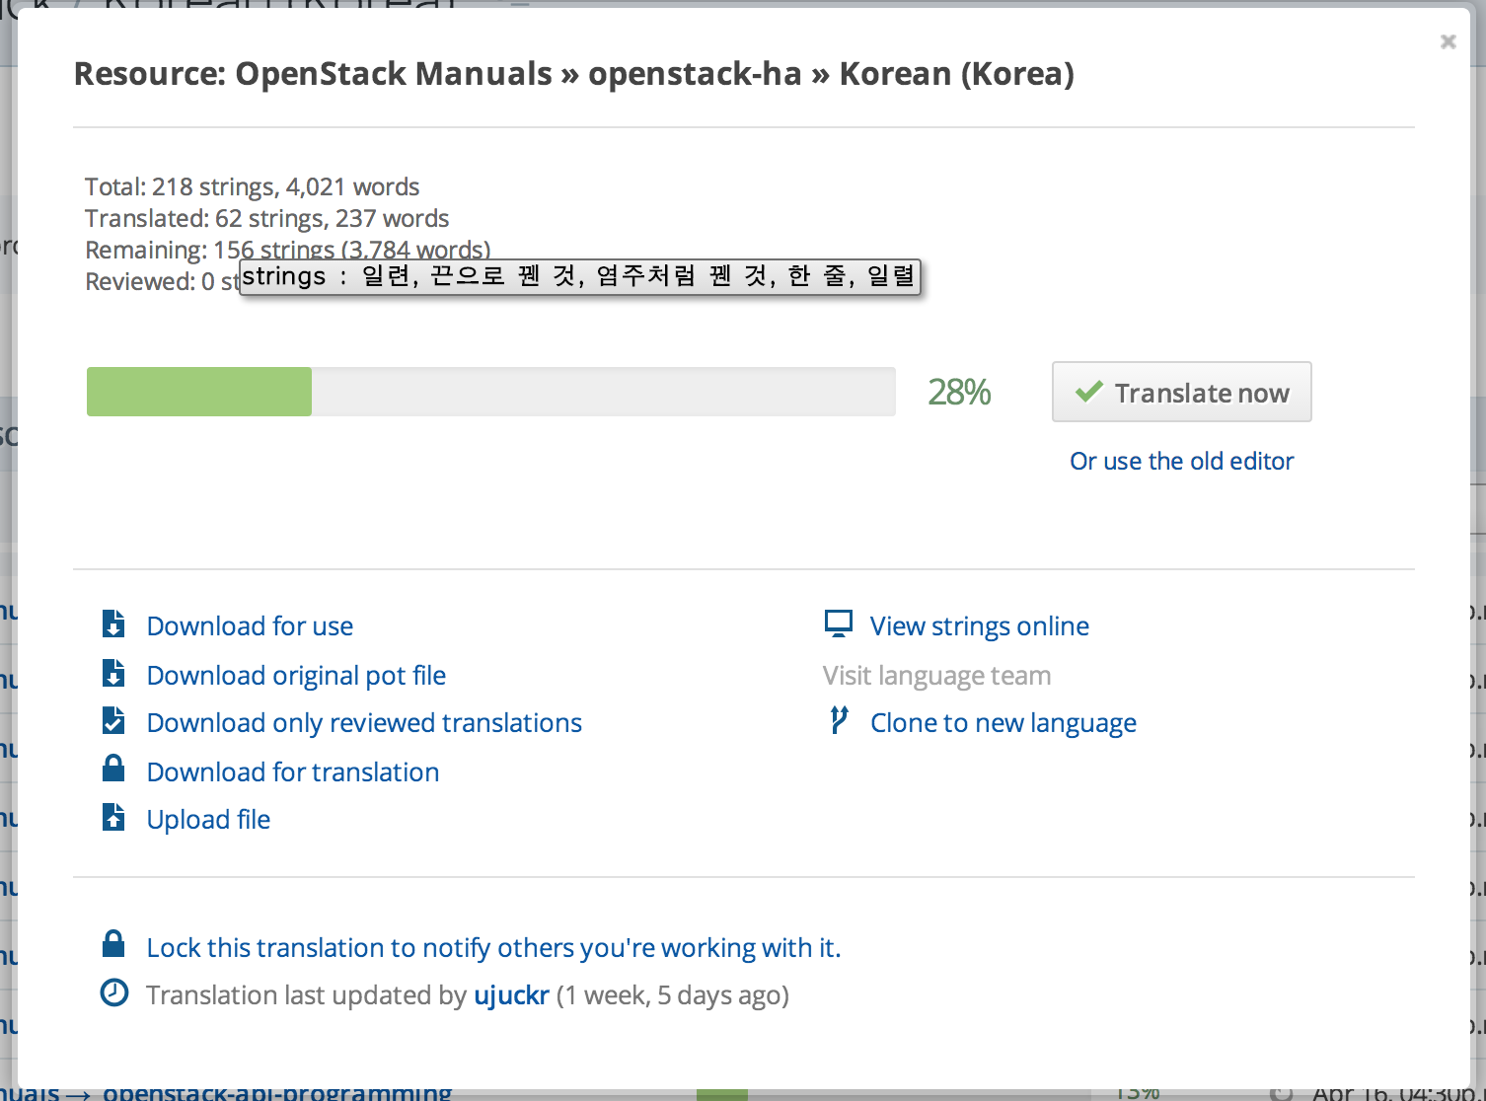1486x1101 pixels.
Task: Click the lock icon beside Download for translation
Action: pyautogui.click(x=113, y=770)
